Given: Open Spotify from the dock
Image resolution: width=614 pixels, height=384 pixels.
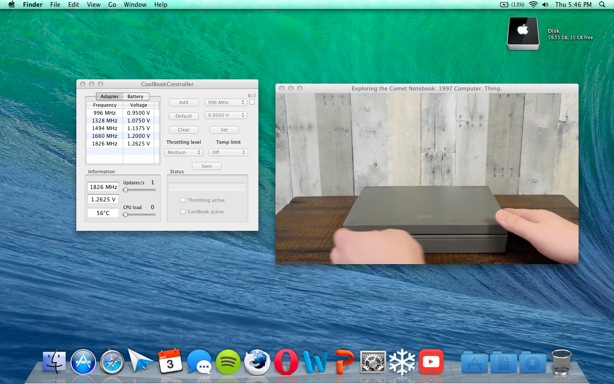Looking at the screenshot, I should [x=228, y=362].
